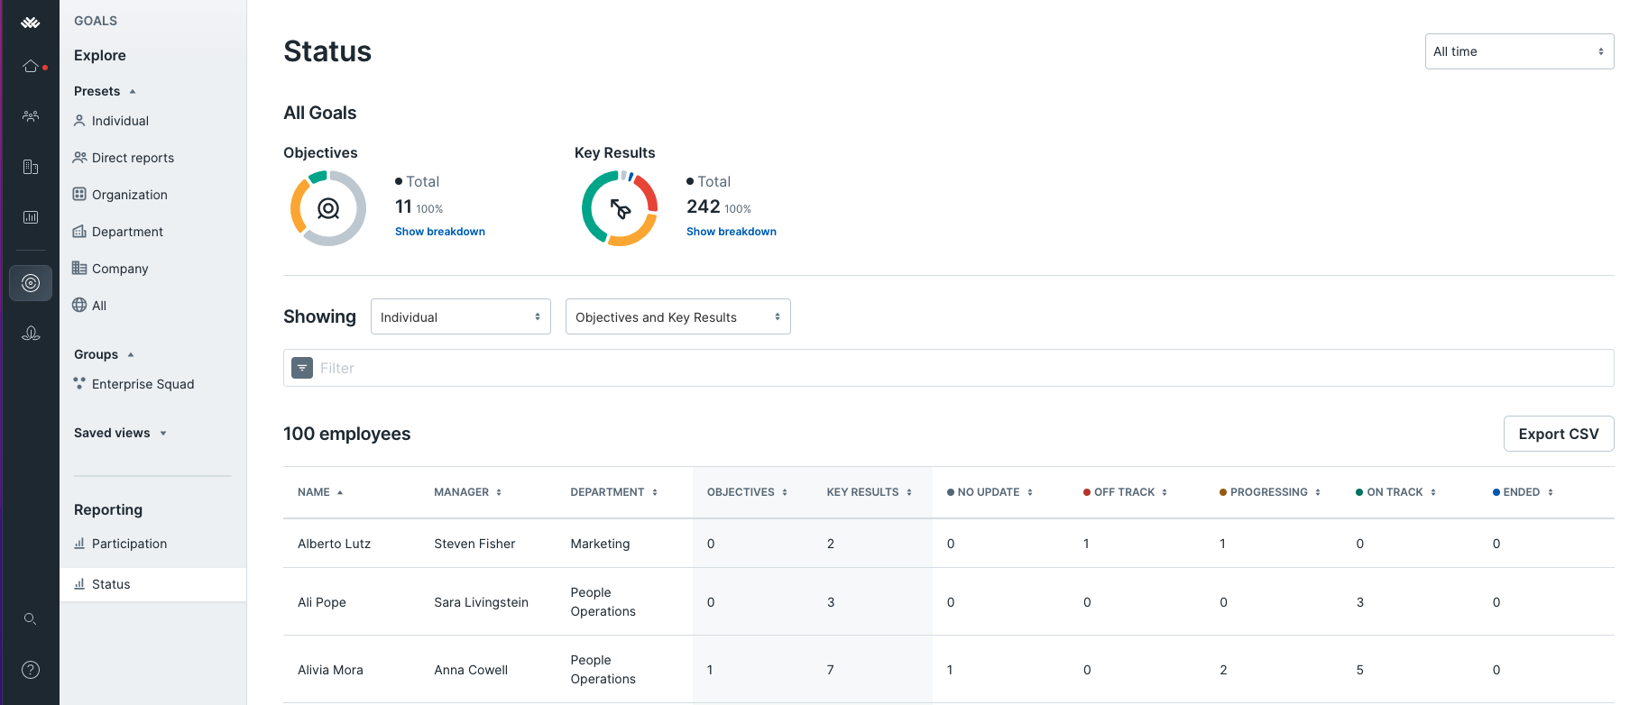
Task: Select the Goals target icon in left rail
Action: (x=31, y=283)
